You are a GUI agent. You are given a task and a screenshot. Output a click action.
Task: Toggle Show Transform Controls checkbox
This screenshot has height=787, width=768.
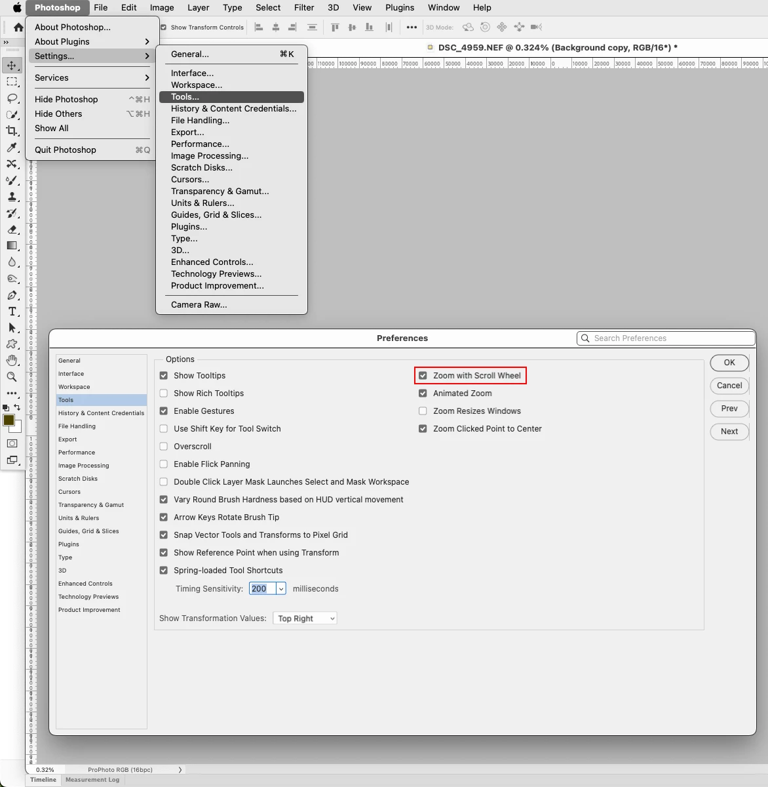tap(164, 28)
